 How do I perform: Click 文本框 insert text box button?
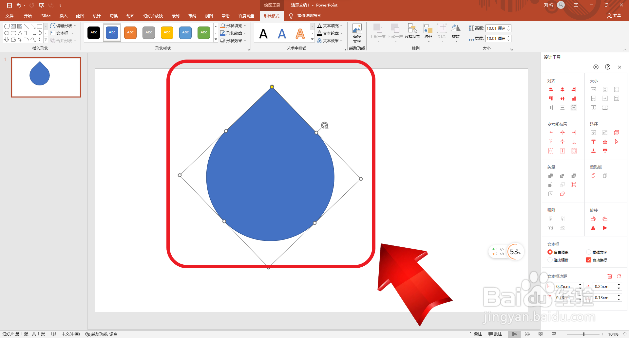click(59, 33)
